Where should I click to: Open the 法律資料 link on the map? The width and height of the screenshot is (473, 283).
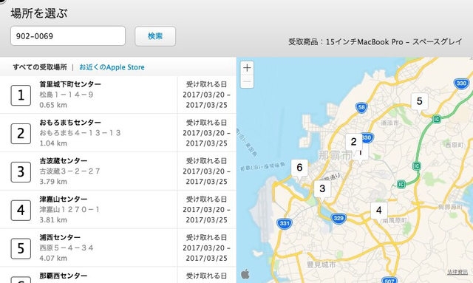coord(457,272)
